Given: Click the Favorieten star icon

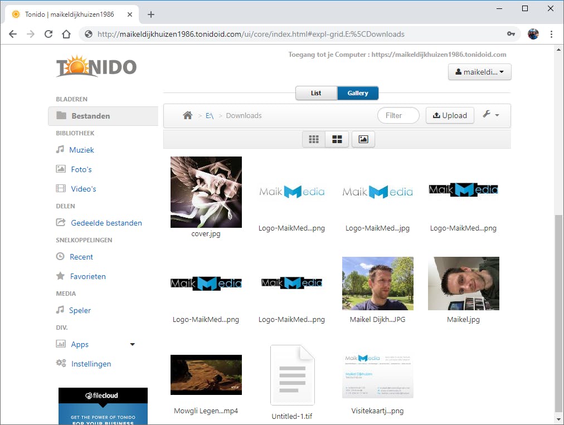Looking at the screenshot, I should (60, 276).
